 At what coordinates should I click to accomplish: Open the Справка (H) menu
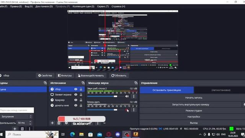[118, 7]
